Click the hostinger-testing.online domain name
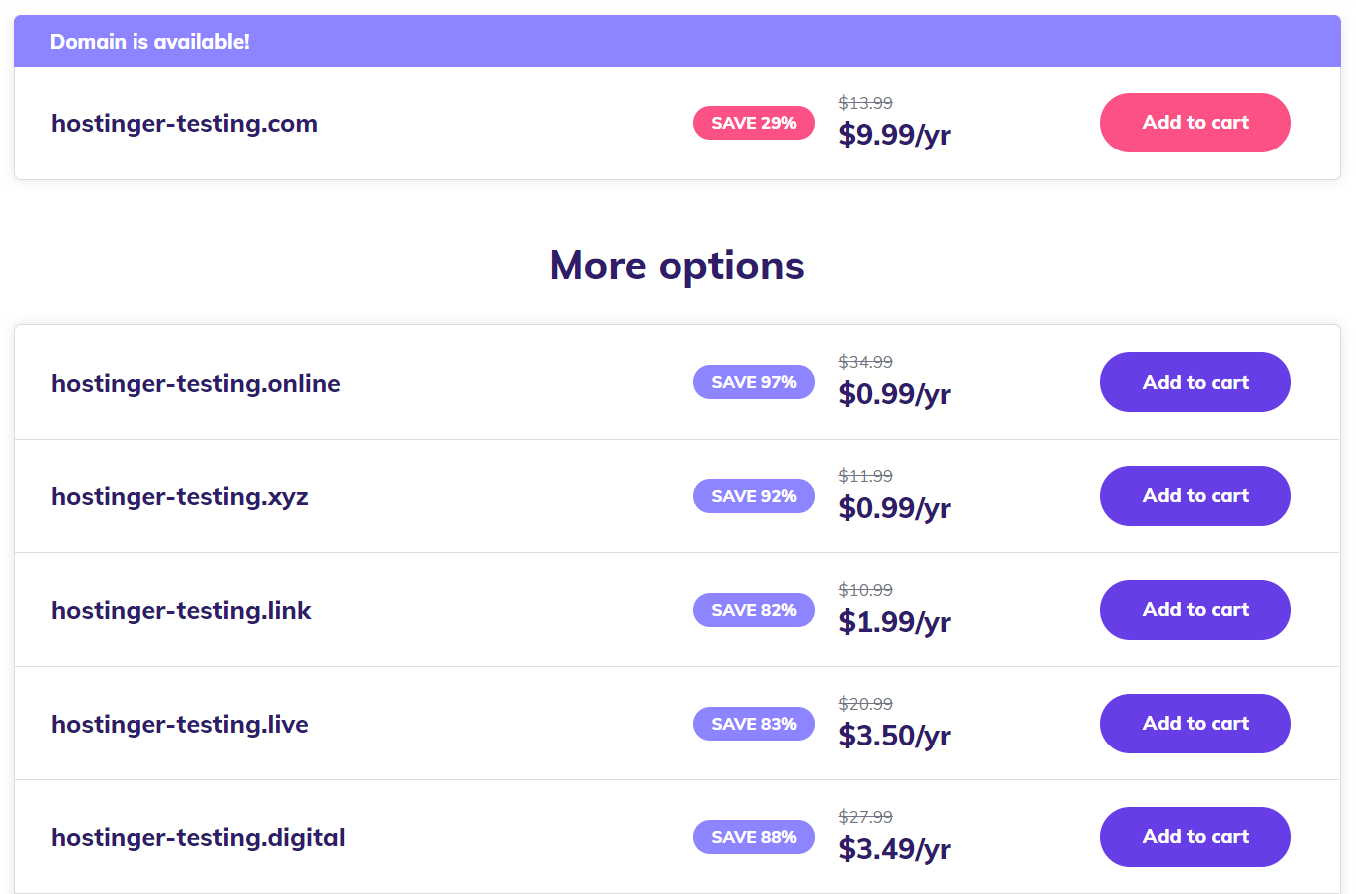The height and width of the screenshot is (894, 1356). click(195, 384)
